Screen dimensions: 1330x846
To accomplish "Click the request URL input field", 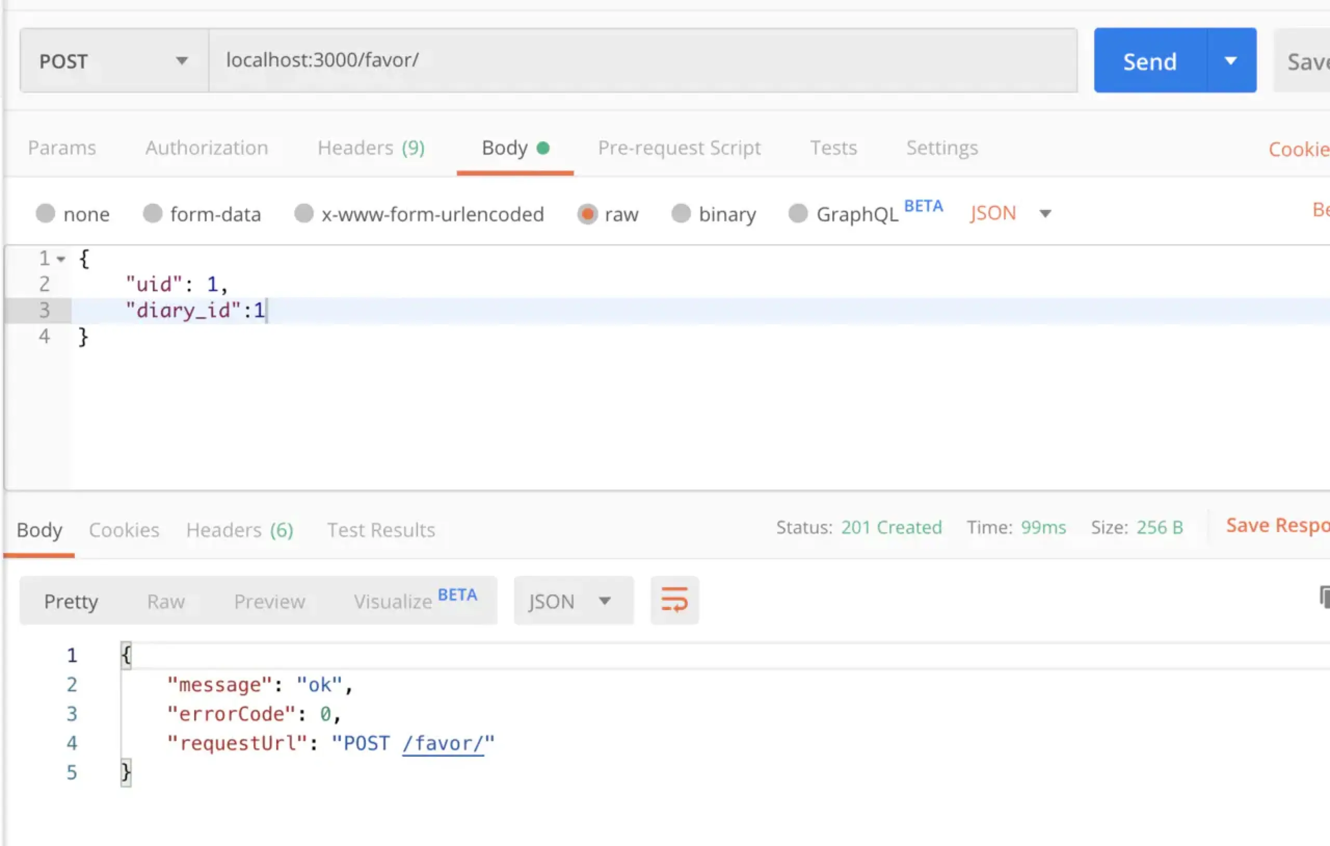I will (641, 60).
